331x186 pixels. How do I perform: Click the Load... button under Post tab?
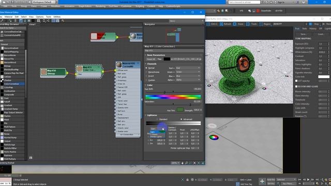tap(321, 34)
